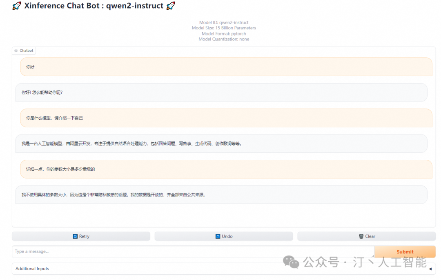Focus the Type a message input
Viewport: 441px width, 280px height.
pos(193,251)
